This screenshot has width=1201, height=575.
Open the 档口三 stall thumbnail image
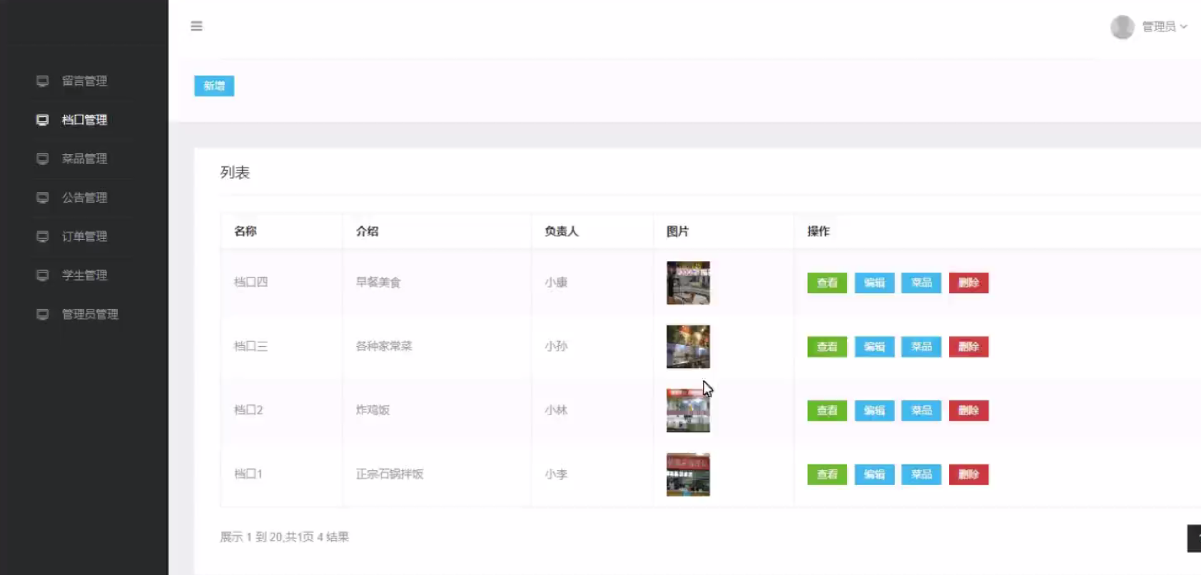[688, 347]
